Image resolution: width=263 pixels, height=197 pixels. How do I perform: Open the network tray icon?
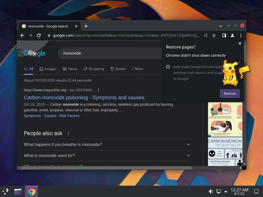pos(218,191)
